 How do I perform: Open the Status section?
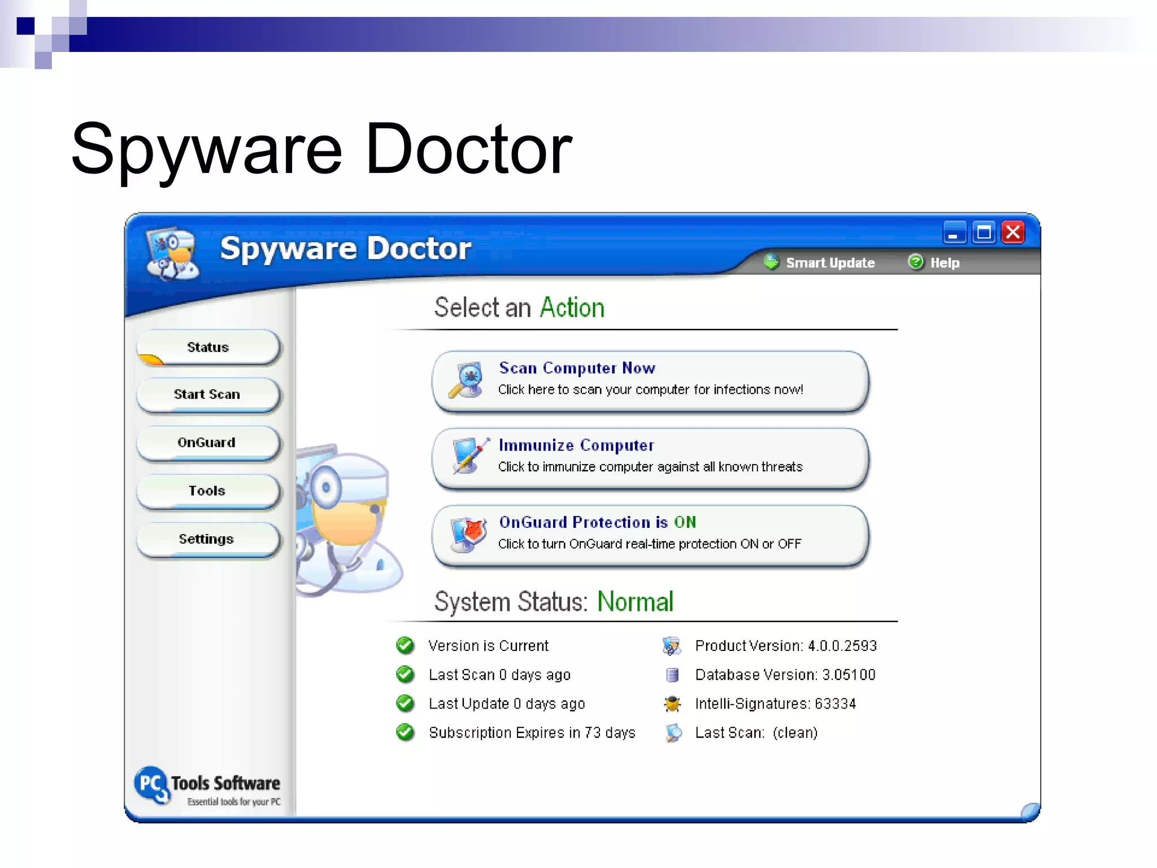[208, 347]
